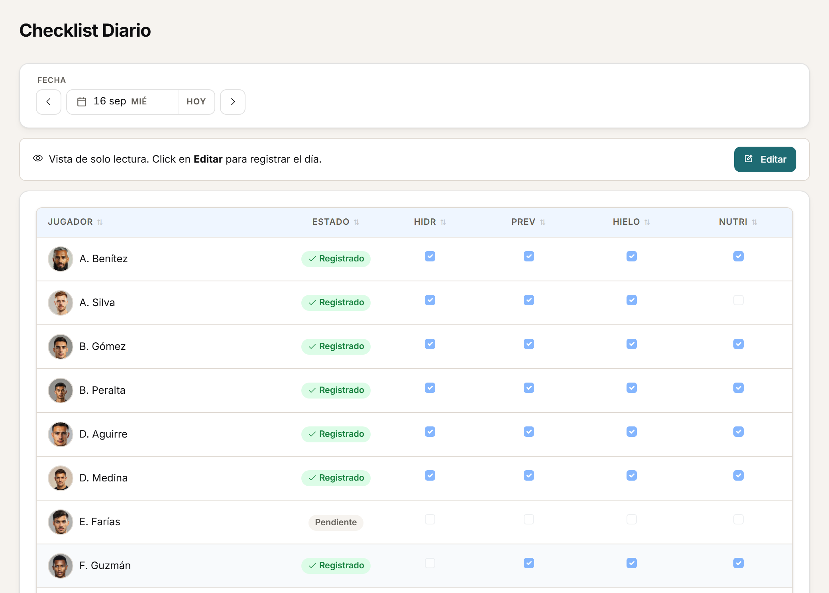Sort by the Nutri column arrows

(x=755, y=222)
